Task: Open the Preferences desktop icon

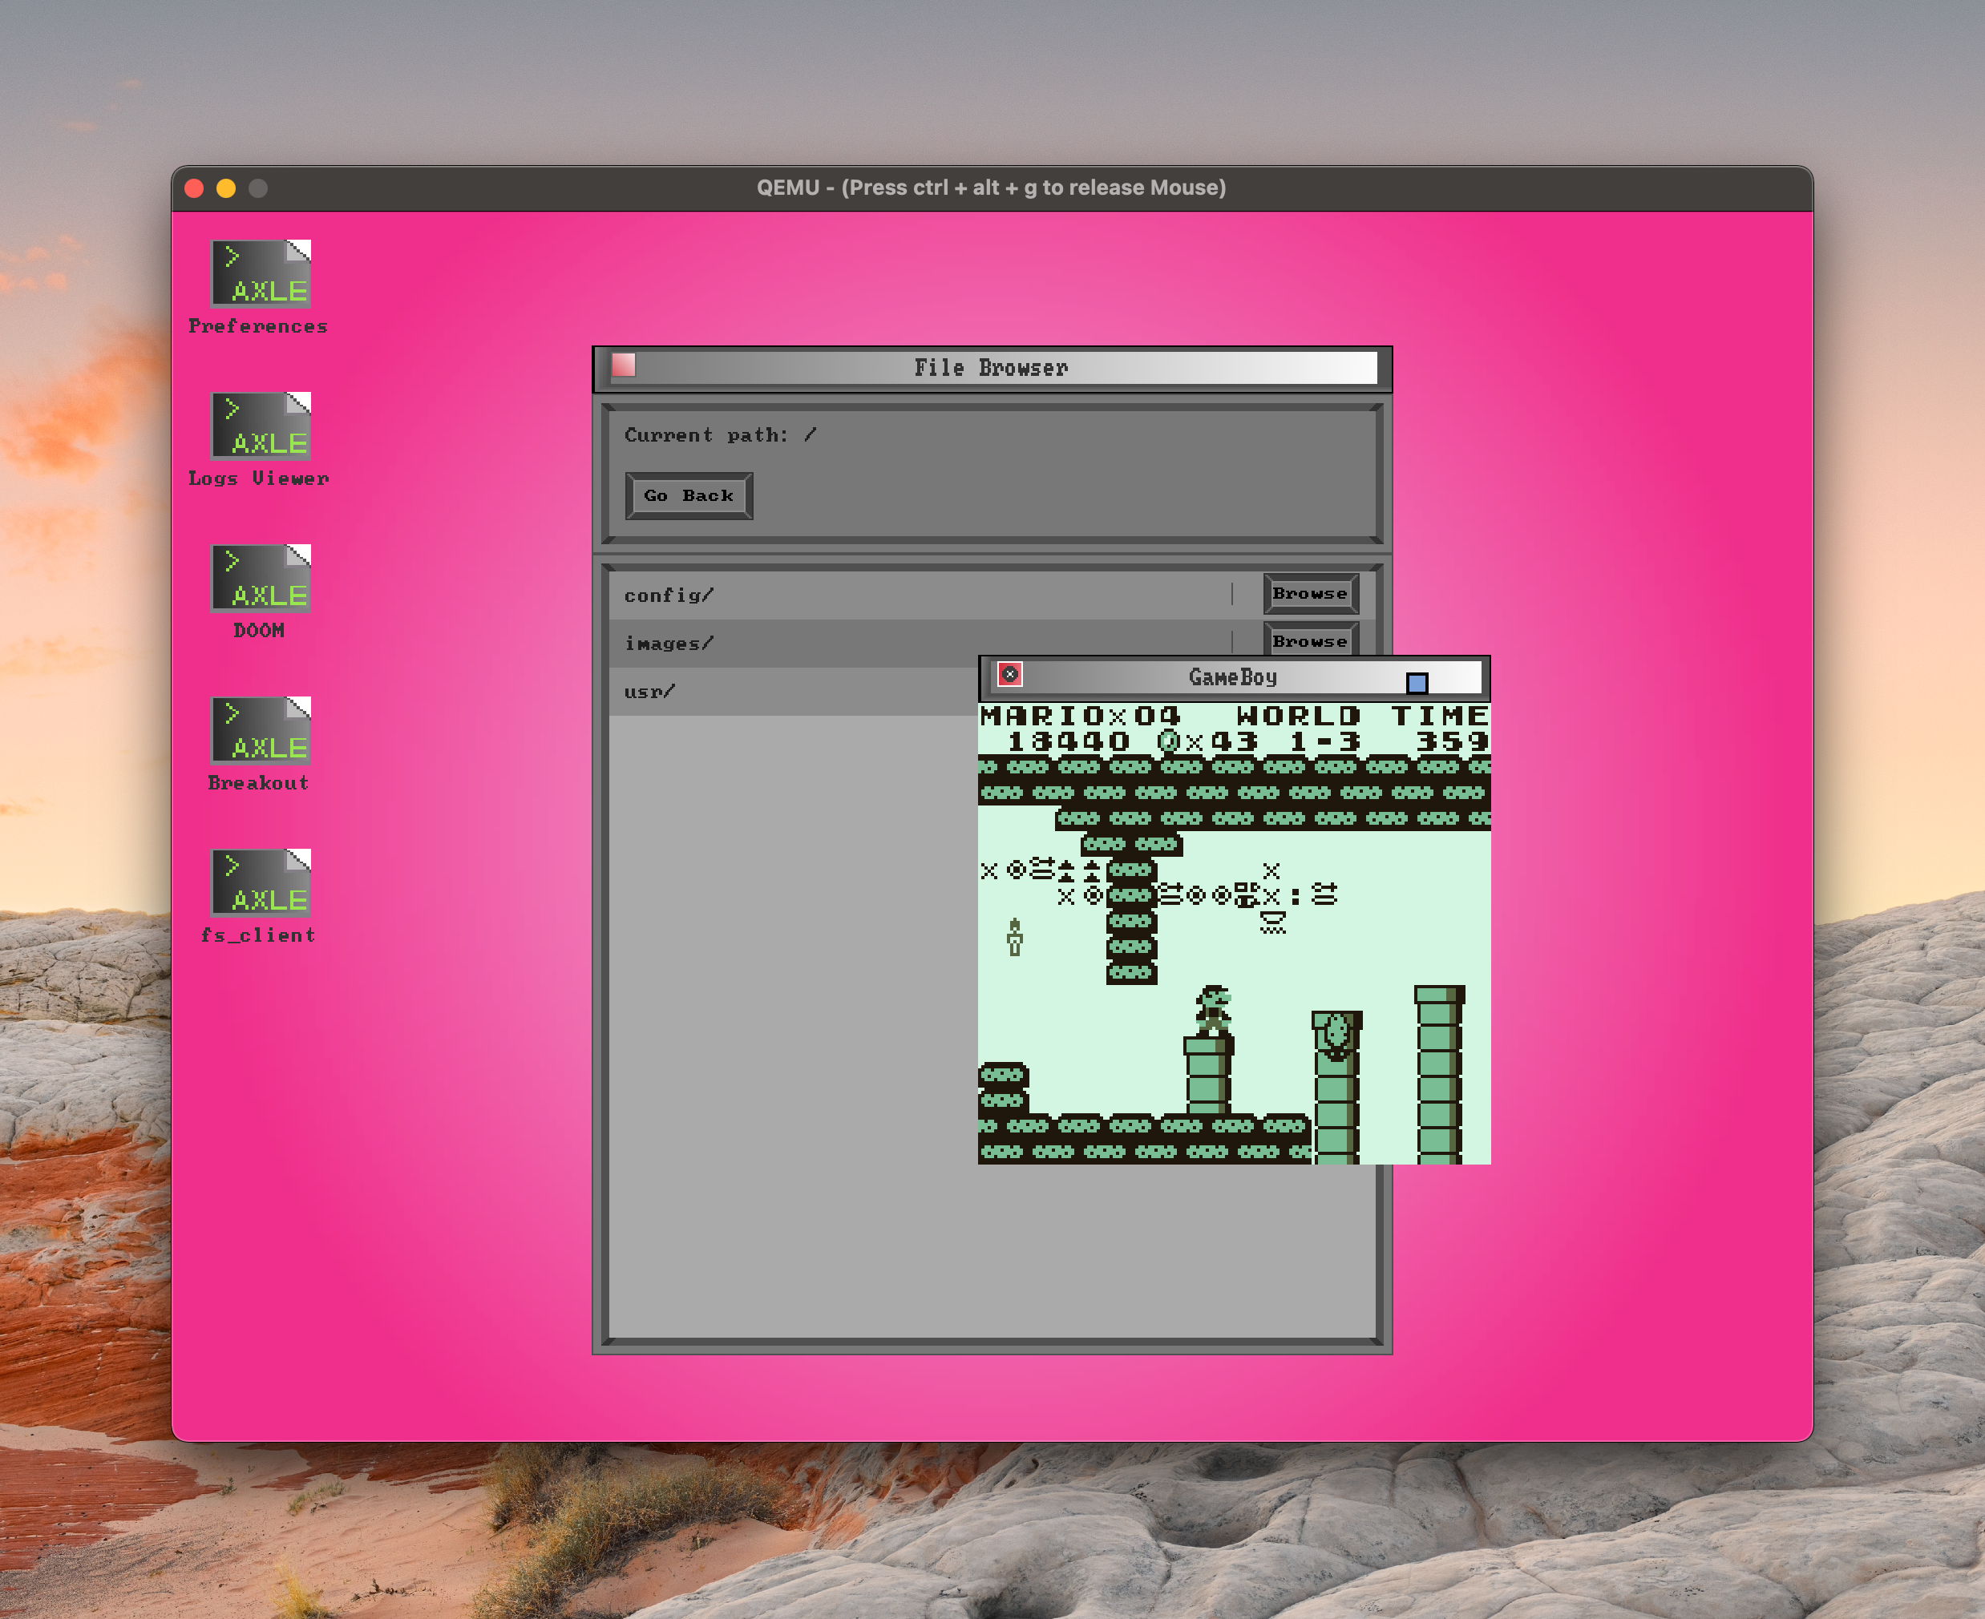Action: click(x=261, y=273)
